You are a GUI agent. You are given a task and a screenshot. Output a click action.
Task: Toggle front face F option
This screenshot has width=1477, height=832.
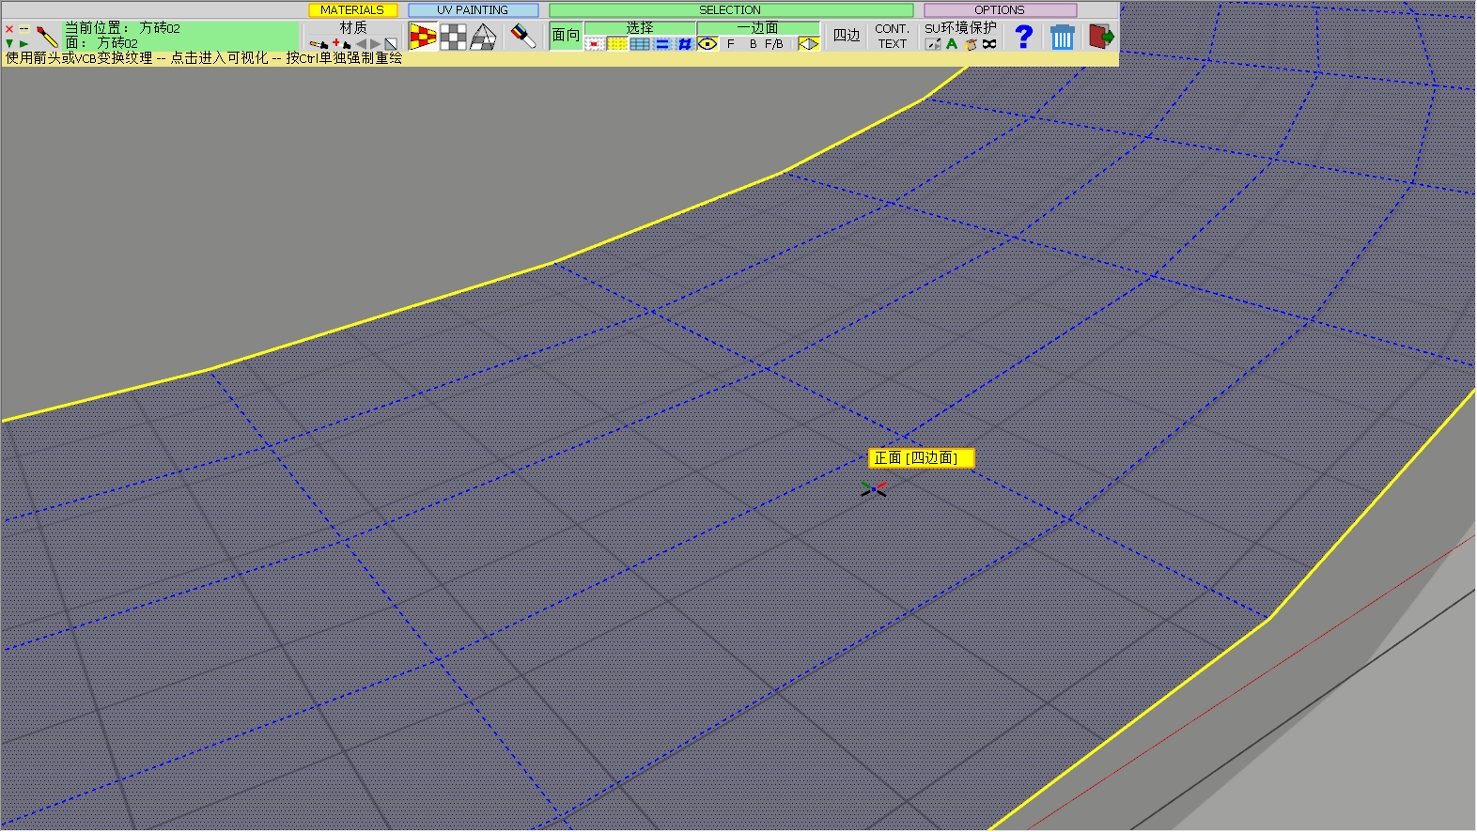click(731, 44)
